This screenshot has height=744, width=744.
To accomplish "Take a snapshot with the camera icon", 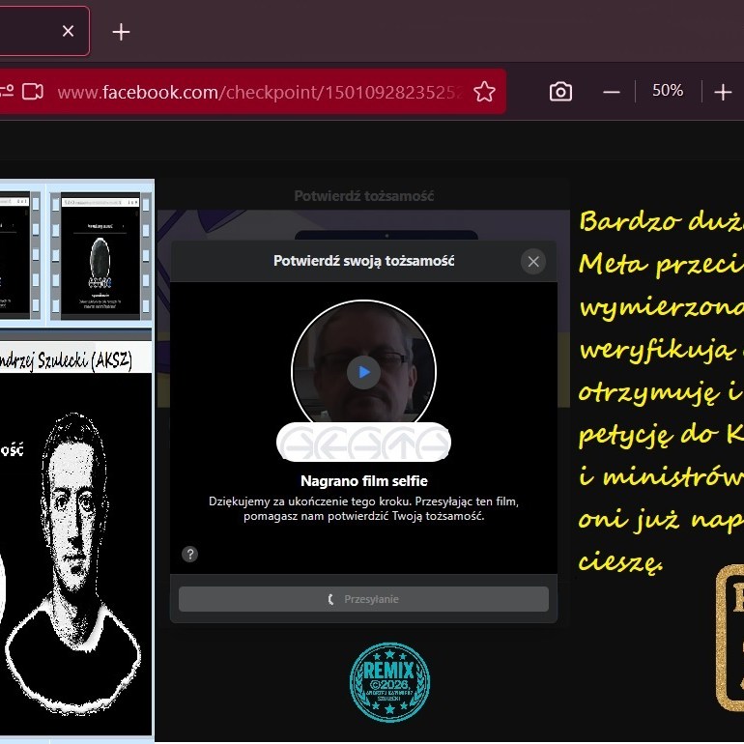I will [560, 92].
